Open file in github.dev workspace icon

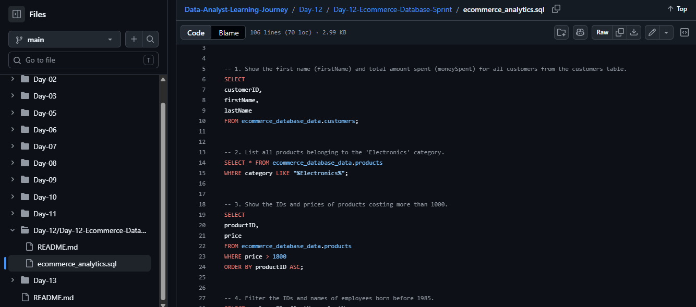coord(561,32)
